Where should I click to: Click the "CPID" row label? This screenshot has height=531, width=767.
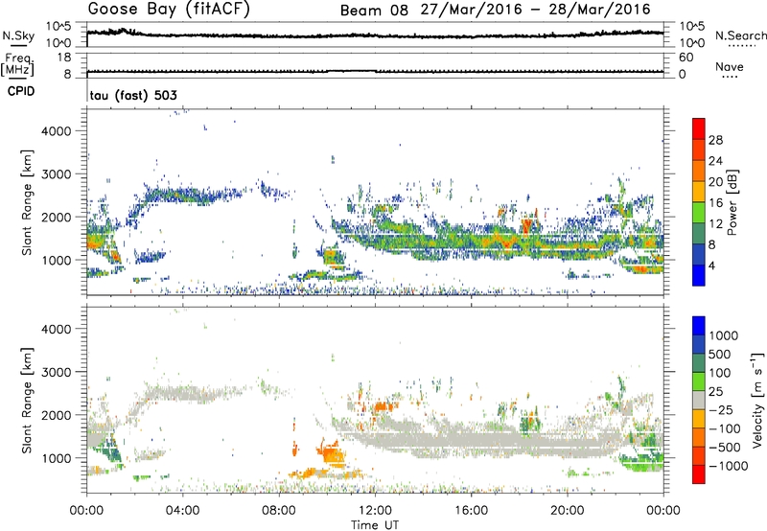click(x=21, y=91)
